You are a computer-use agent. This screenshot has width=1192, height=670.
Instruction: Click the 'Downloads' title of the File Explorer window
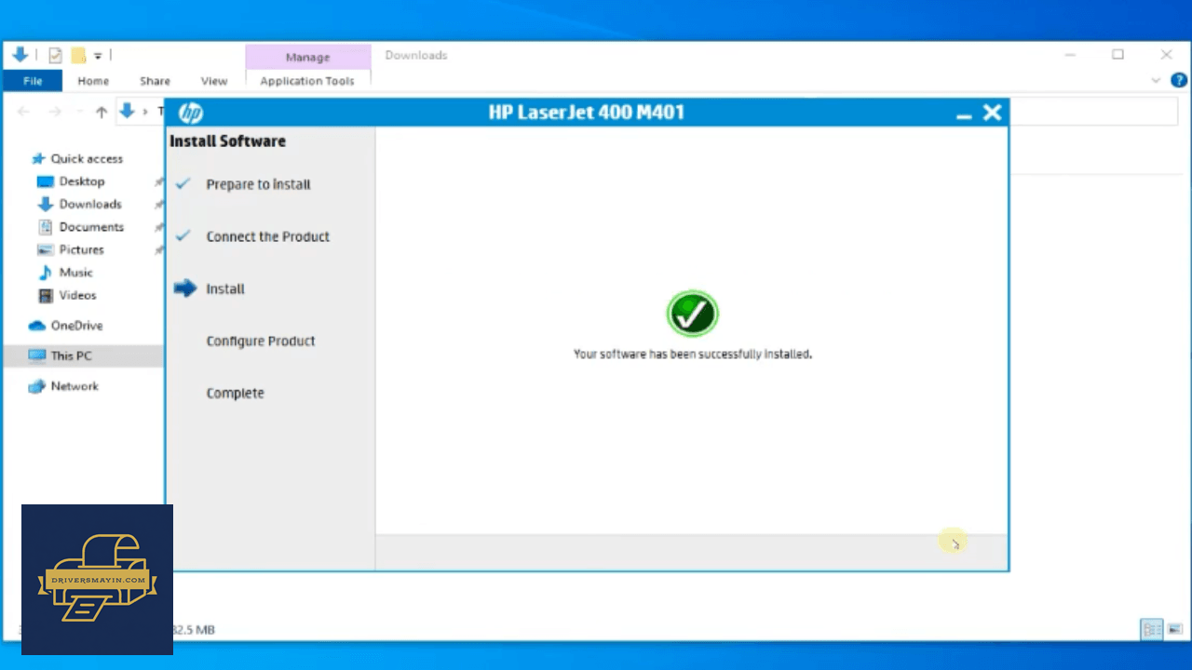coord(416,56)
